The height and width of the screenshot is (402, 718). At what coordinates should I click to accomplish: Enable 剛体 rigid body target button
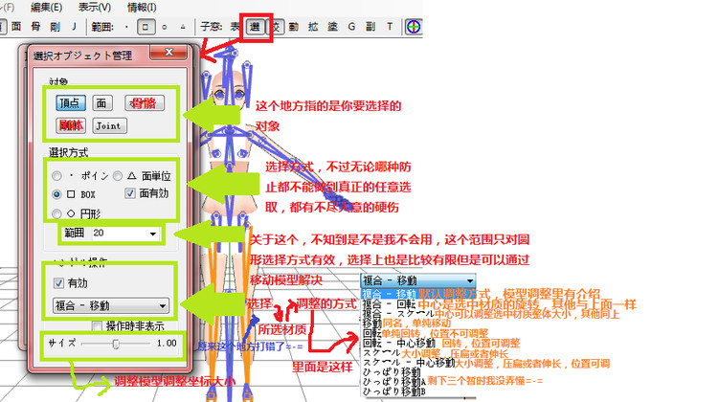tap(71, 125)
